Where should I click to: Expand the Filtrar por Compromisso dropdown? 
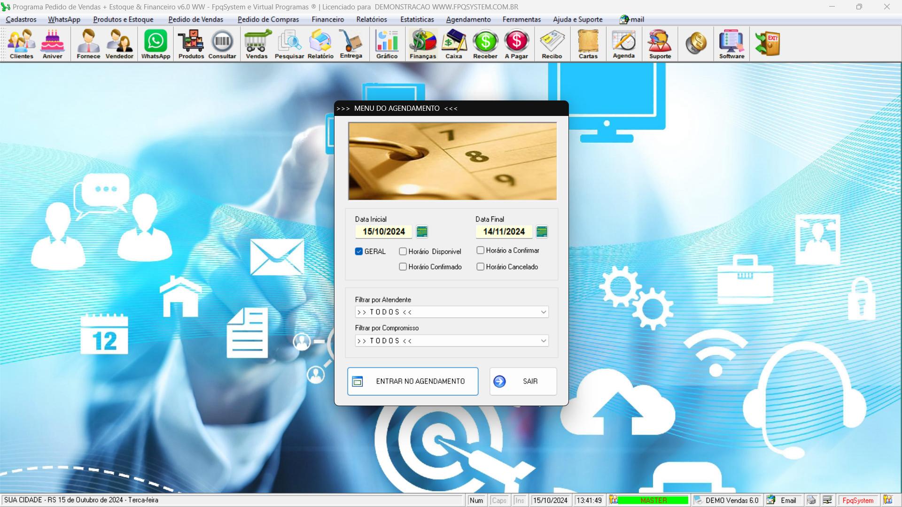543,340
